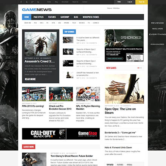
Task: Select the COMICS category
Action: click(x=96, y=23)
